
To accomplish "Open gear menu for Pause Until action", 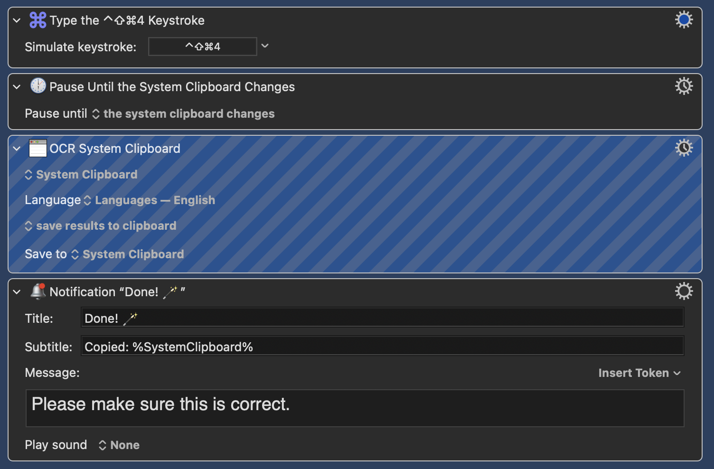I will coord(684,86).
